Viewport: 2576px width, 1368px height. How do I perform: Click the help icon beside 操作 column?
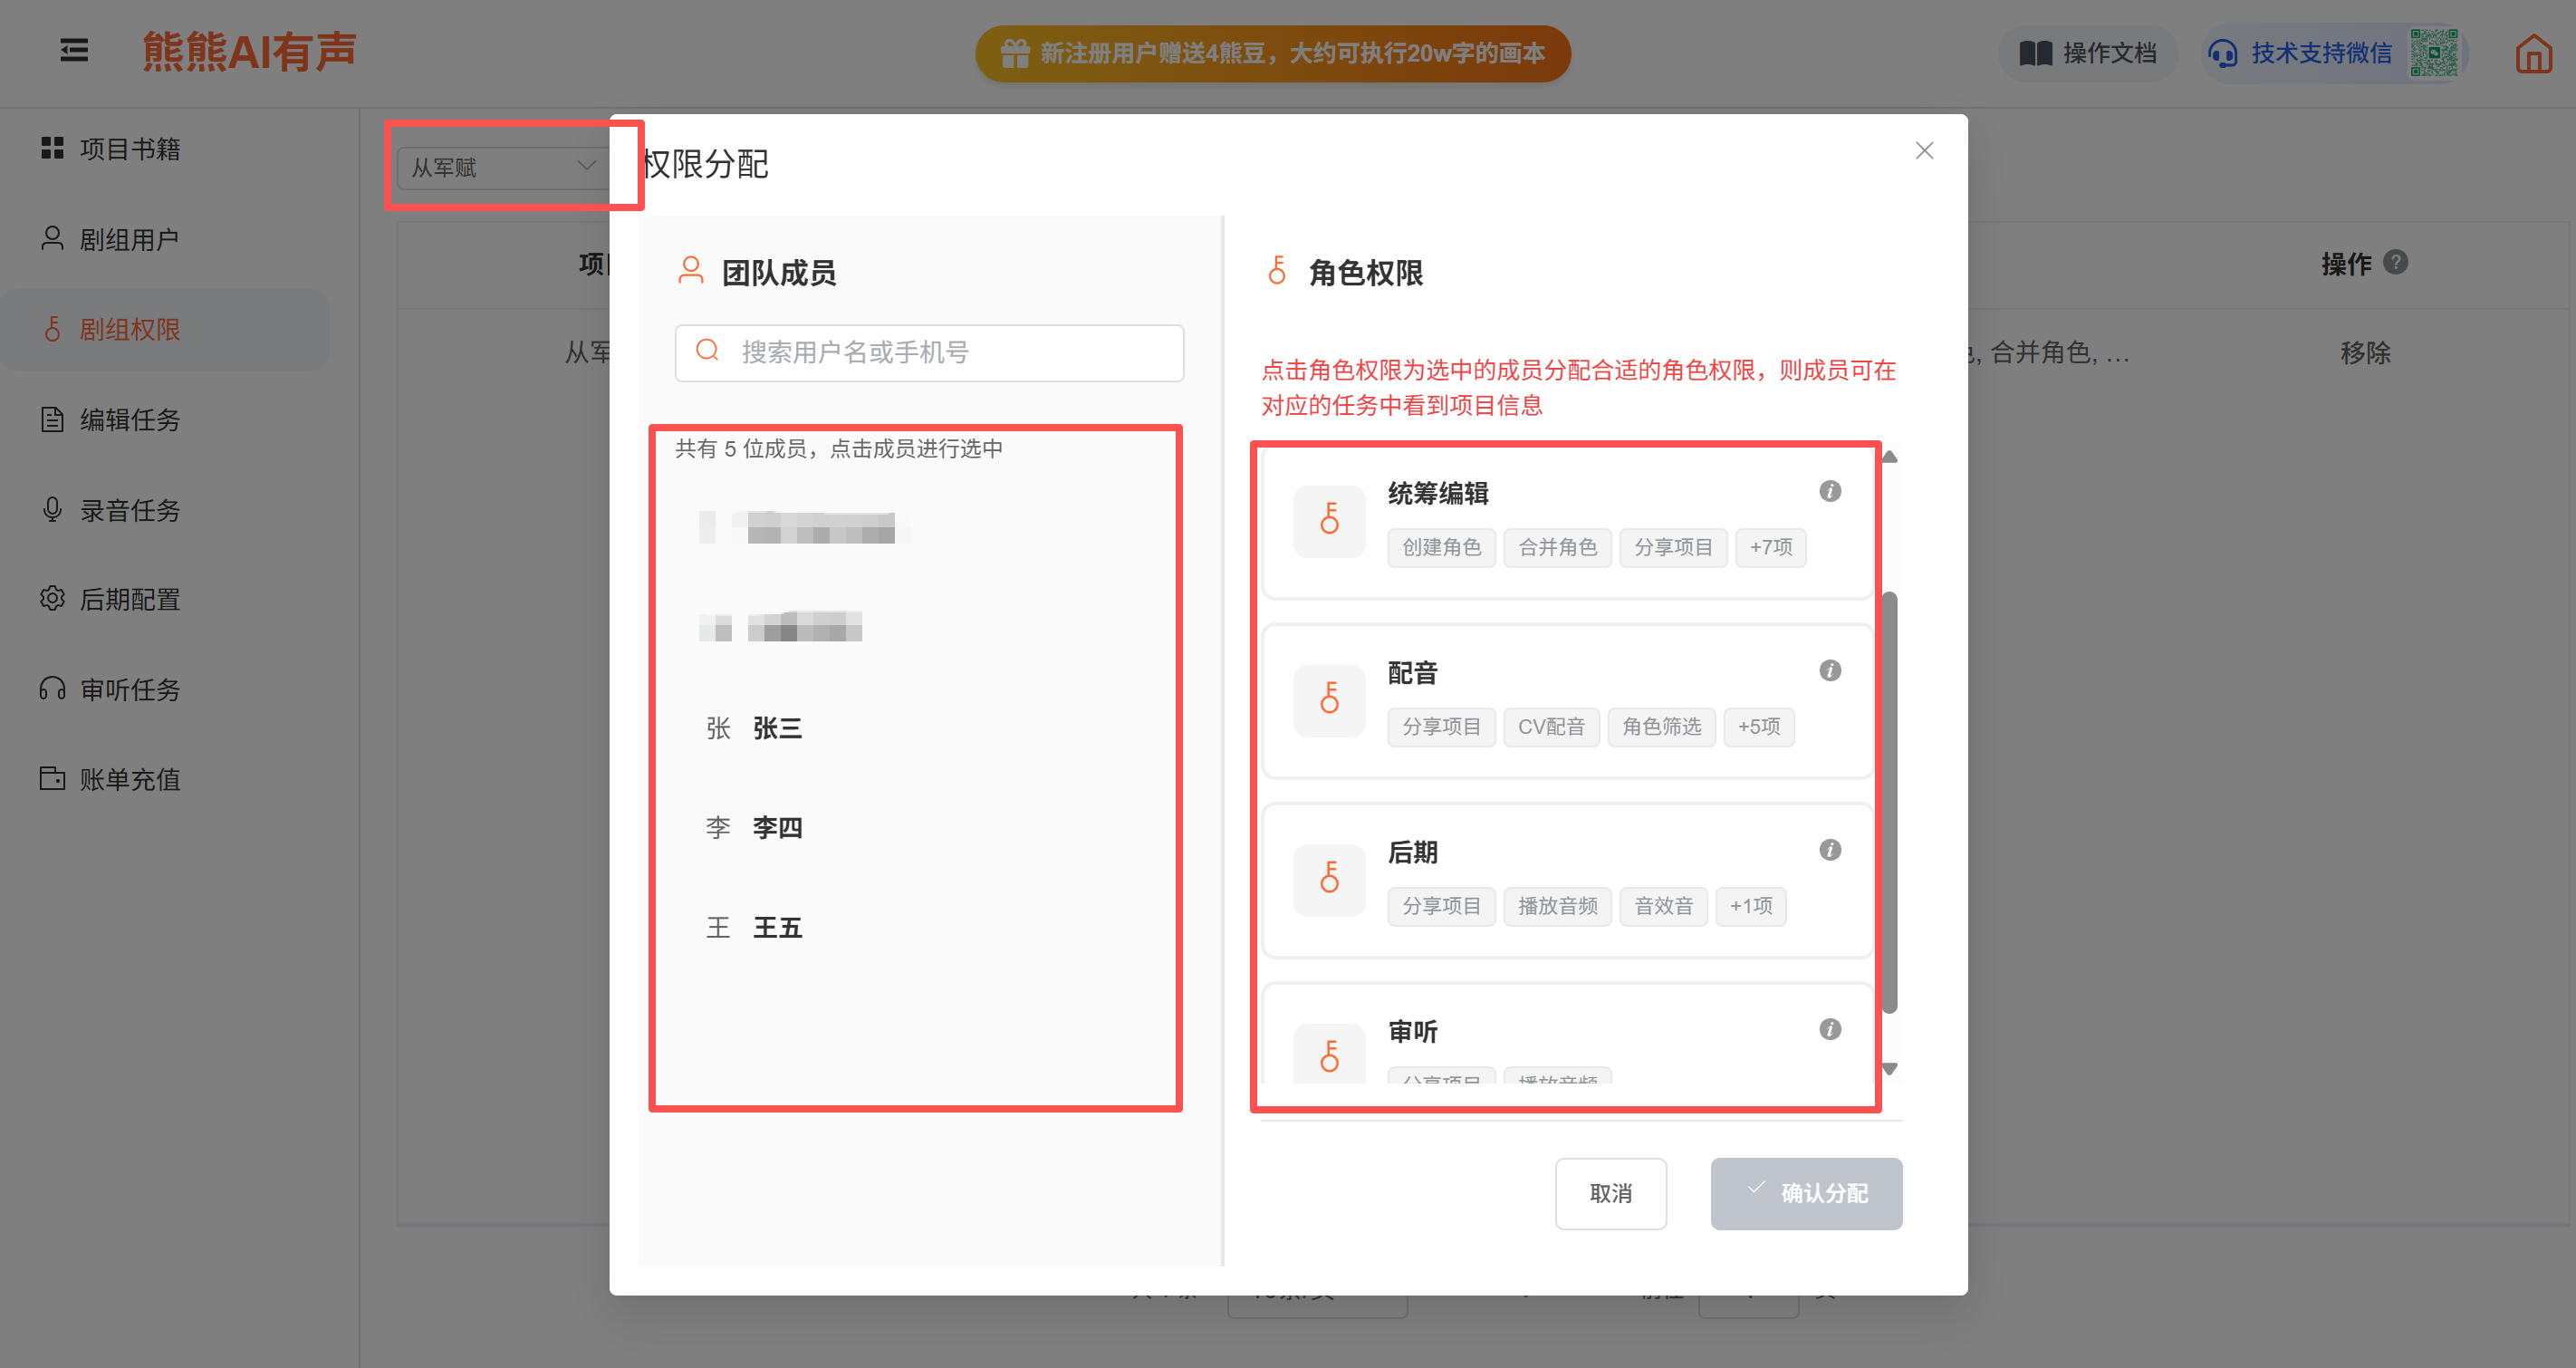click(x=2395, y=262)
